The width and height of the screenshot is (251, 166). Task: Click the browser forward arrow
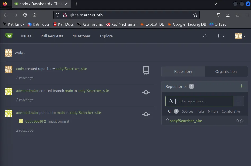pyautogui.click(x=15, y=15)
